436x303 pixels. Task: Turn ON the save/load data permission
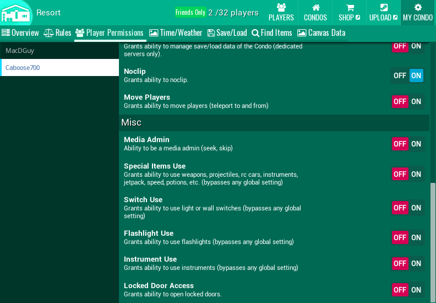click(x=416, y=46)
